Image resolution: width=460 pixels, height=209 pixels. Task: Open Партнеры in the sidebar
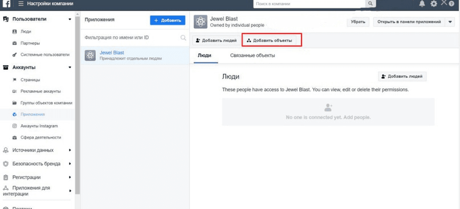pos(30,43)
